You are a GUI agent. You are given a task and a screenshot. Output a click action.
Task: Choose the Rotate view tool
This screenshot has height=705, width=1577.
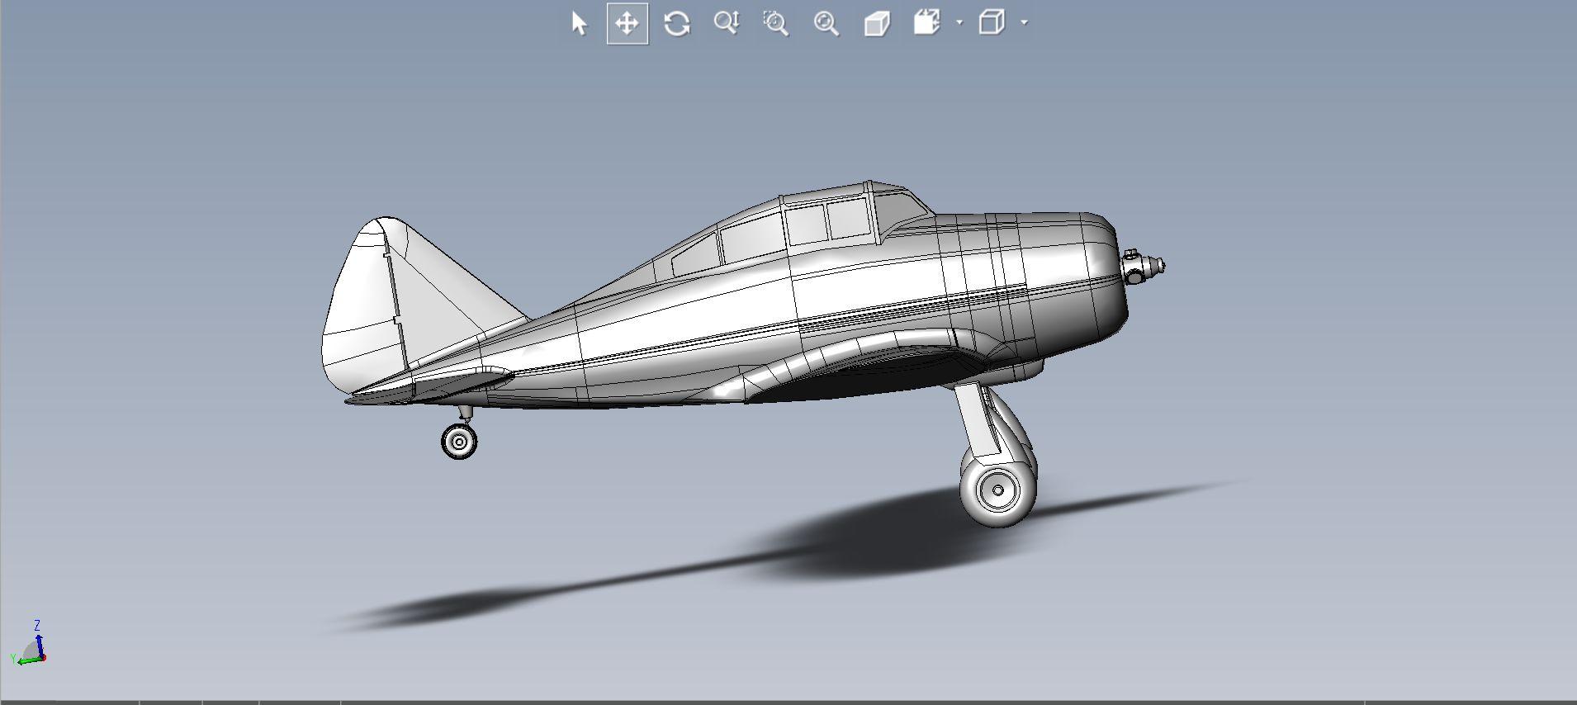(x=677, y=23)
